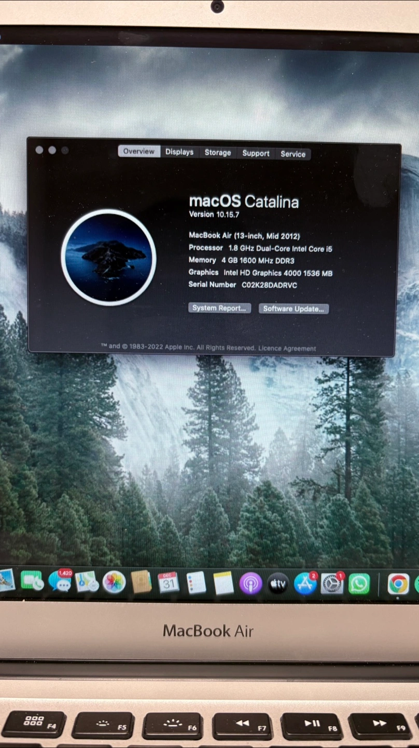The height and width of the screenshot is (748, 419).
Task: Click MacBook Air (13-inch, Mid 2012) text
Action: (x=244, y=235)
